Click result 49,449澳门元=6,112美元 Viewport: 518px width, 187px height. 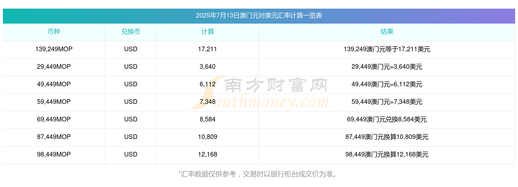pos(387,84)
